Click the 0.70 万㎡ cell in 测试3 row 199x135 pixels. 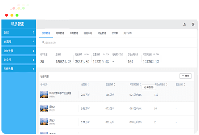(135, 122)
